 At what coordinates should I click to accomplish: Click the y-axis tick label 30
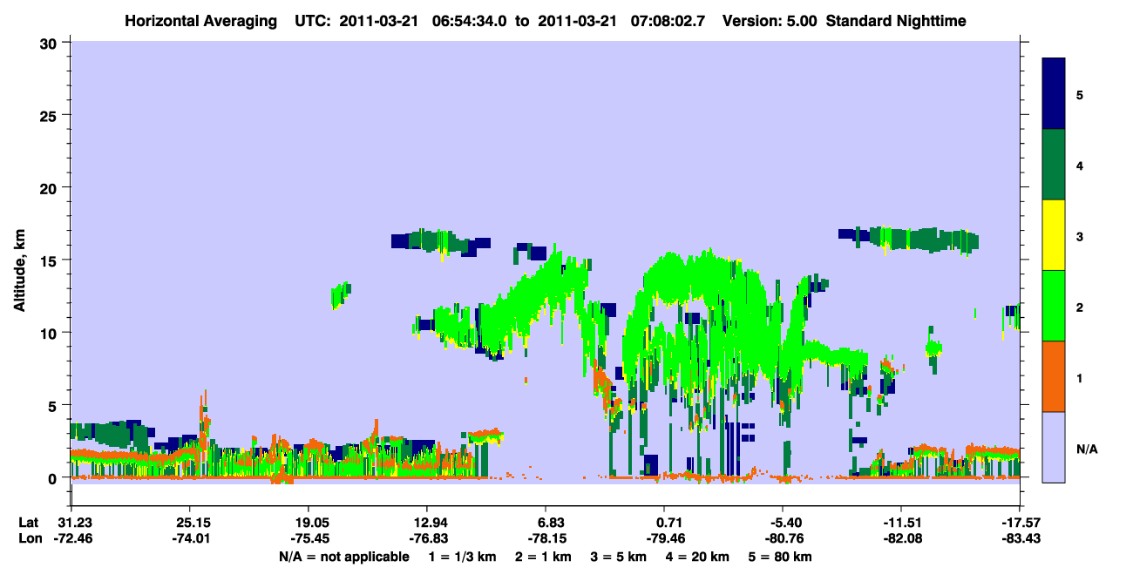point(51,43)
